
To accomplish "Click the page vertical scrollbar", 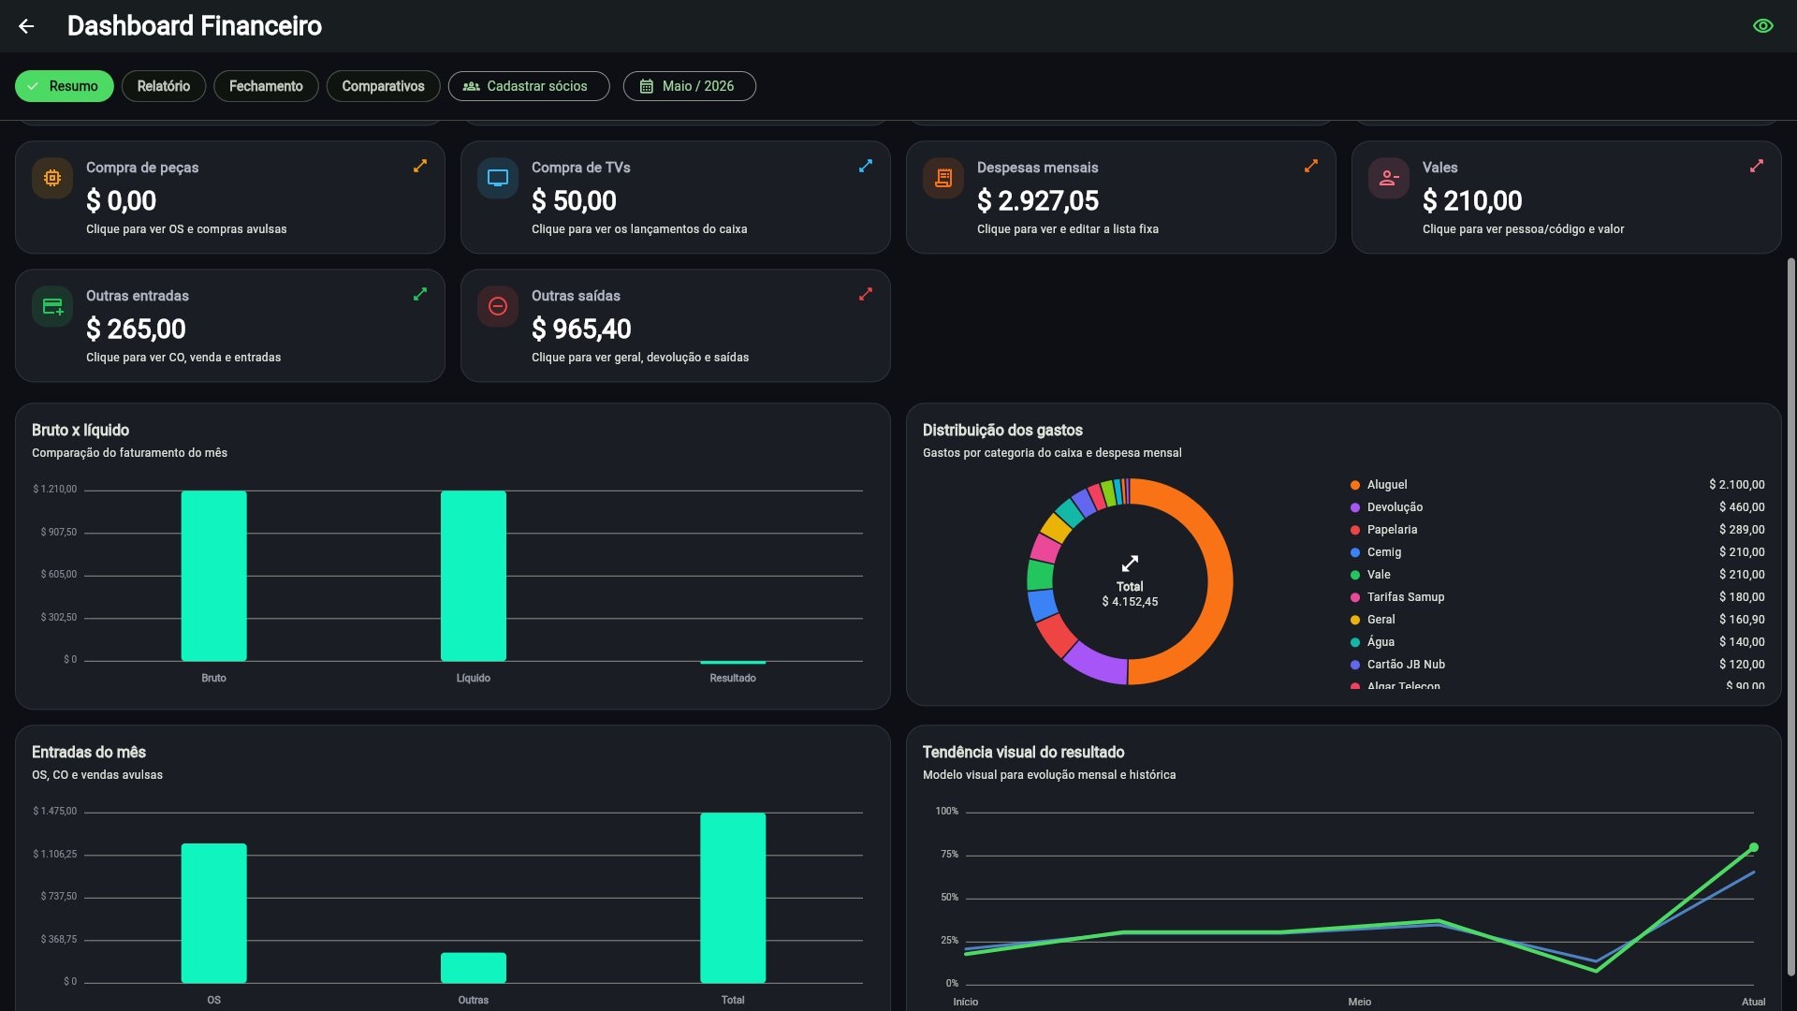I will pyautogui.click(x=1790, y=618).
